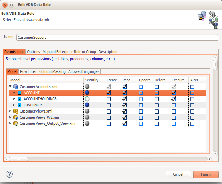Select the CustomerViews_Output_View.xmi row text
The height and width of the screenshot is (184, 222).
47,123
